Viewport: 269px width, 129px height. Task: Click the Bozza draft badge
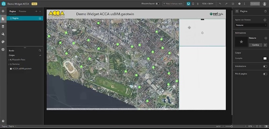point(34,4)
